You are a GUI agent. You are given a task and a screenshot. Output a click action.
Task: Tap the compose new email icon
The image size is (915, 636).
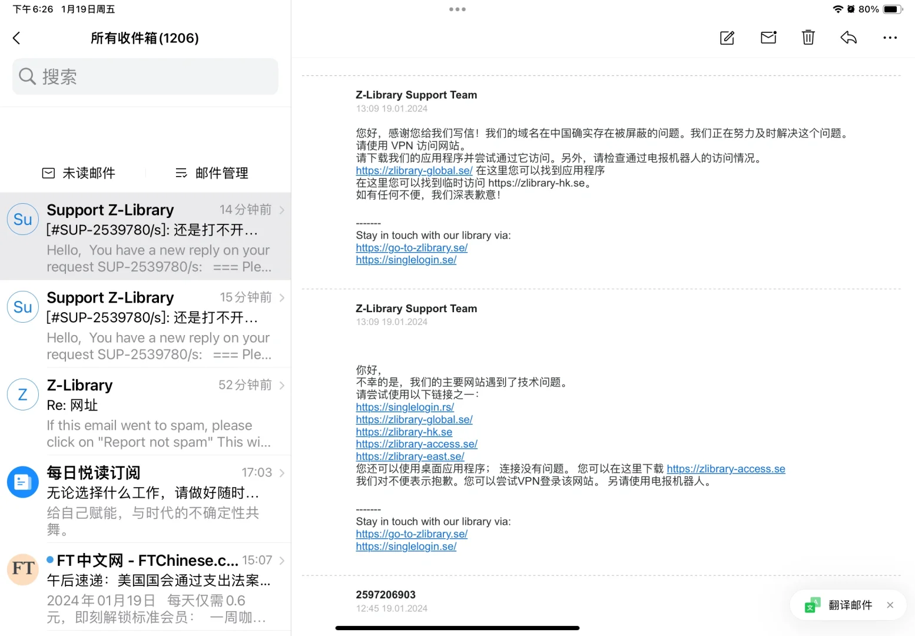(x=727, y=38)
